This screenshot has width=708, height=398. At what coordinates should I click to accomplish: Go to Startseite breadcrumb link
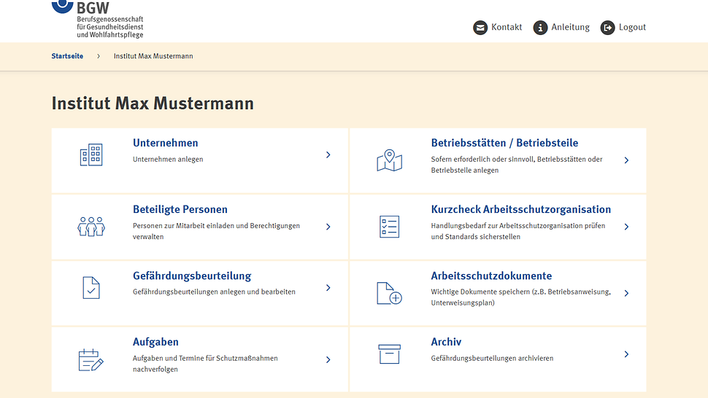(x=67, y=56)
